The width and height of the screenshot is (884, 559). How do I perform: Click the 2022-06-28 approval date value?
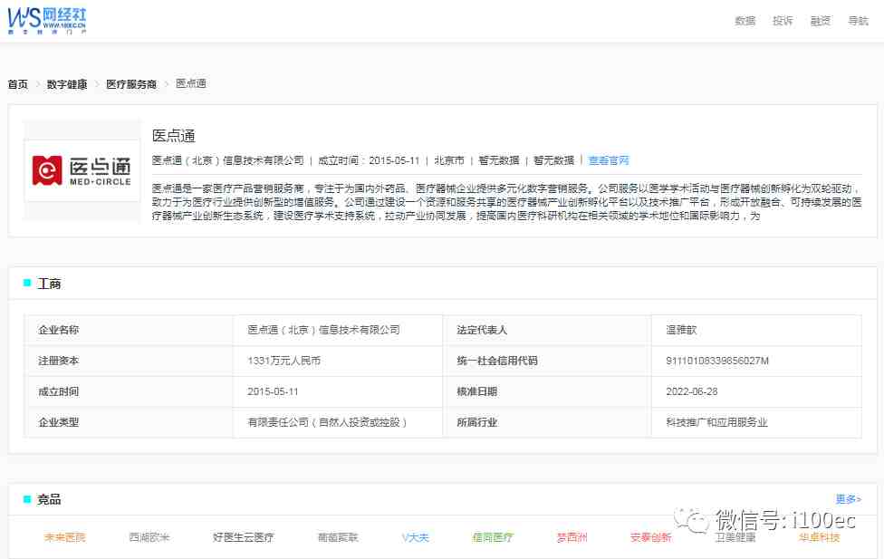pyautogui.click(x=692, y=391)
